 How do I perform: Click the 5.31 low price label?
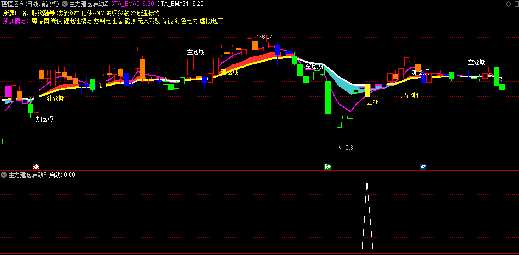point(350,147)
